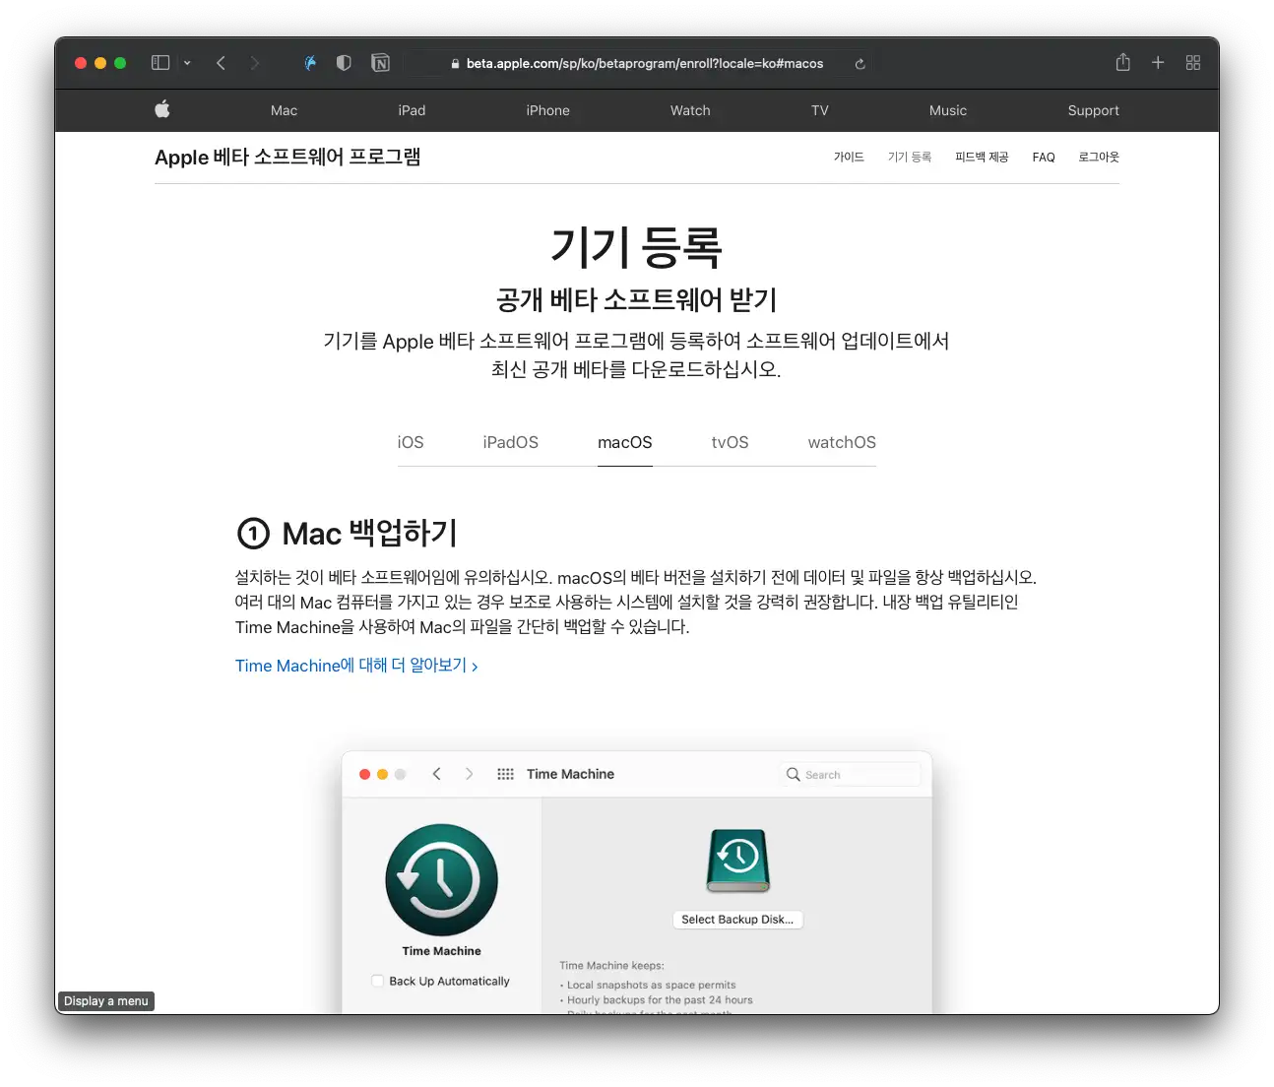The height and width of the screenshot is (1087, 1274).
Task: Open Support in Apple navigation bar
Action: click(1093, 110)
